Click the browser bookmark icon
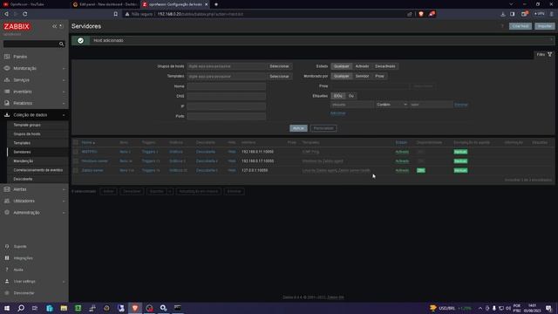Viewport: 558px width, 314px height. coord(116,14)
